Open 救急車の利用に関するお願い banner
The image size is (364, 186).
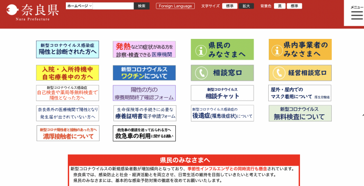(x=144, y=133)
